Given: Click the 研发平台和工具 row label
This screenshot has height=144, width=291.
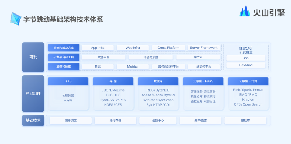Looking at the screenshot, I should click(x=64, y=57).
